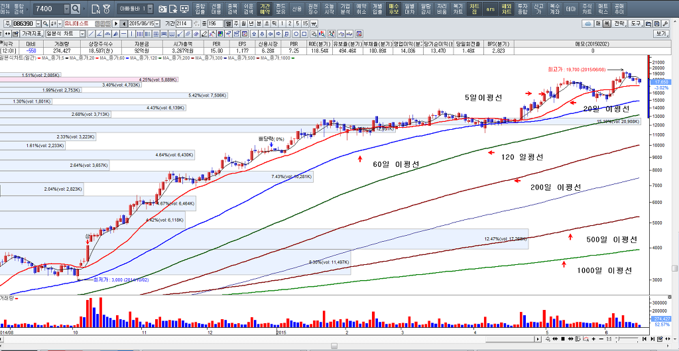The width and height of the screenshot is (679, 351).
Task: Click the down arrow marker tool
Action: [x=262, y=33]
